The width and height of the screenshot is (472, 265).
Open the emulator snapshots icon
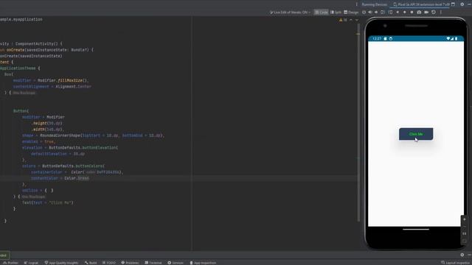tap(434, 13)
